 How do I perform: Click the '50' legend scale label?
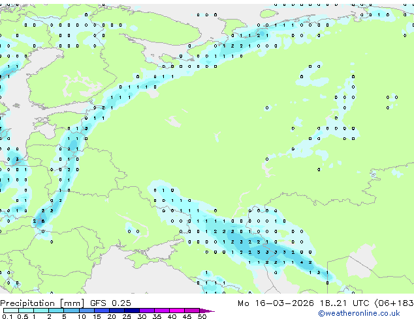point(202,316)
